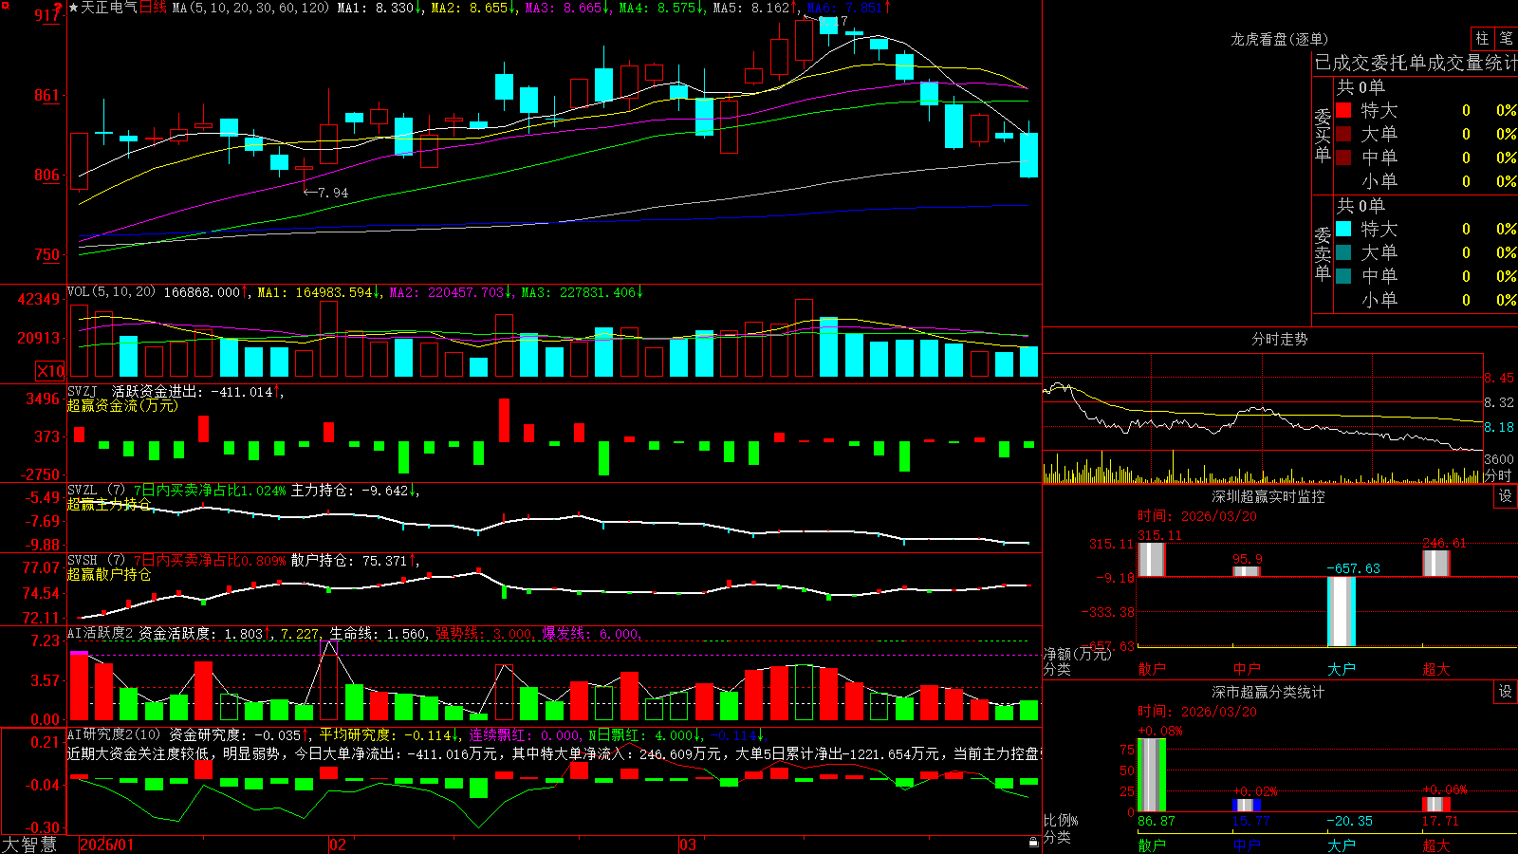Click the MA2: 8.655 value
The image size is (1518, 854).
tap(470, 8)
